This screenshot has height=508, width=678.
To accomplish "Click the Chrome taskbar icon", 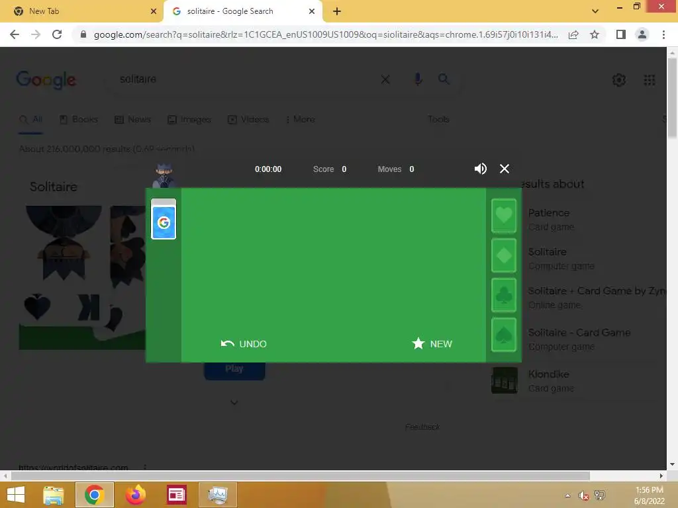I will point(95,495).
